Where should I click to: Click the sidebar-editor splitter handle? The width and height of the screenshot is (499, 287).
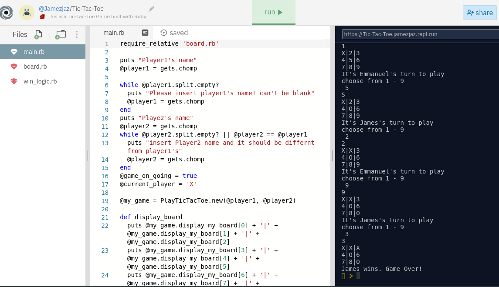pyautogui.click(x=88, y=156)
